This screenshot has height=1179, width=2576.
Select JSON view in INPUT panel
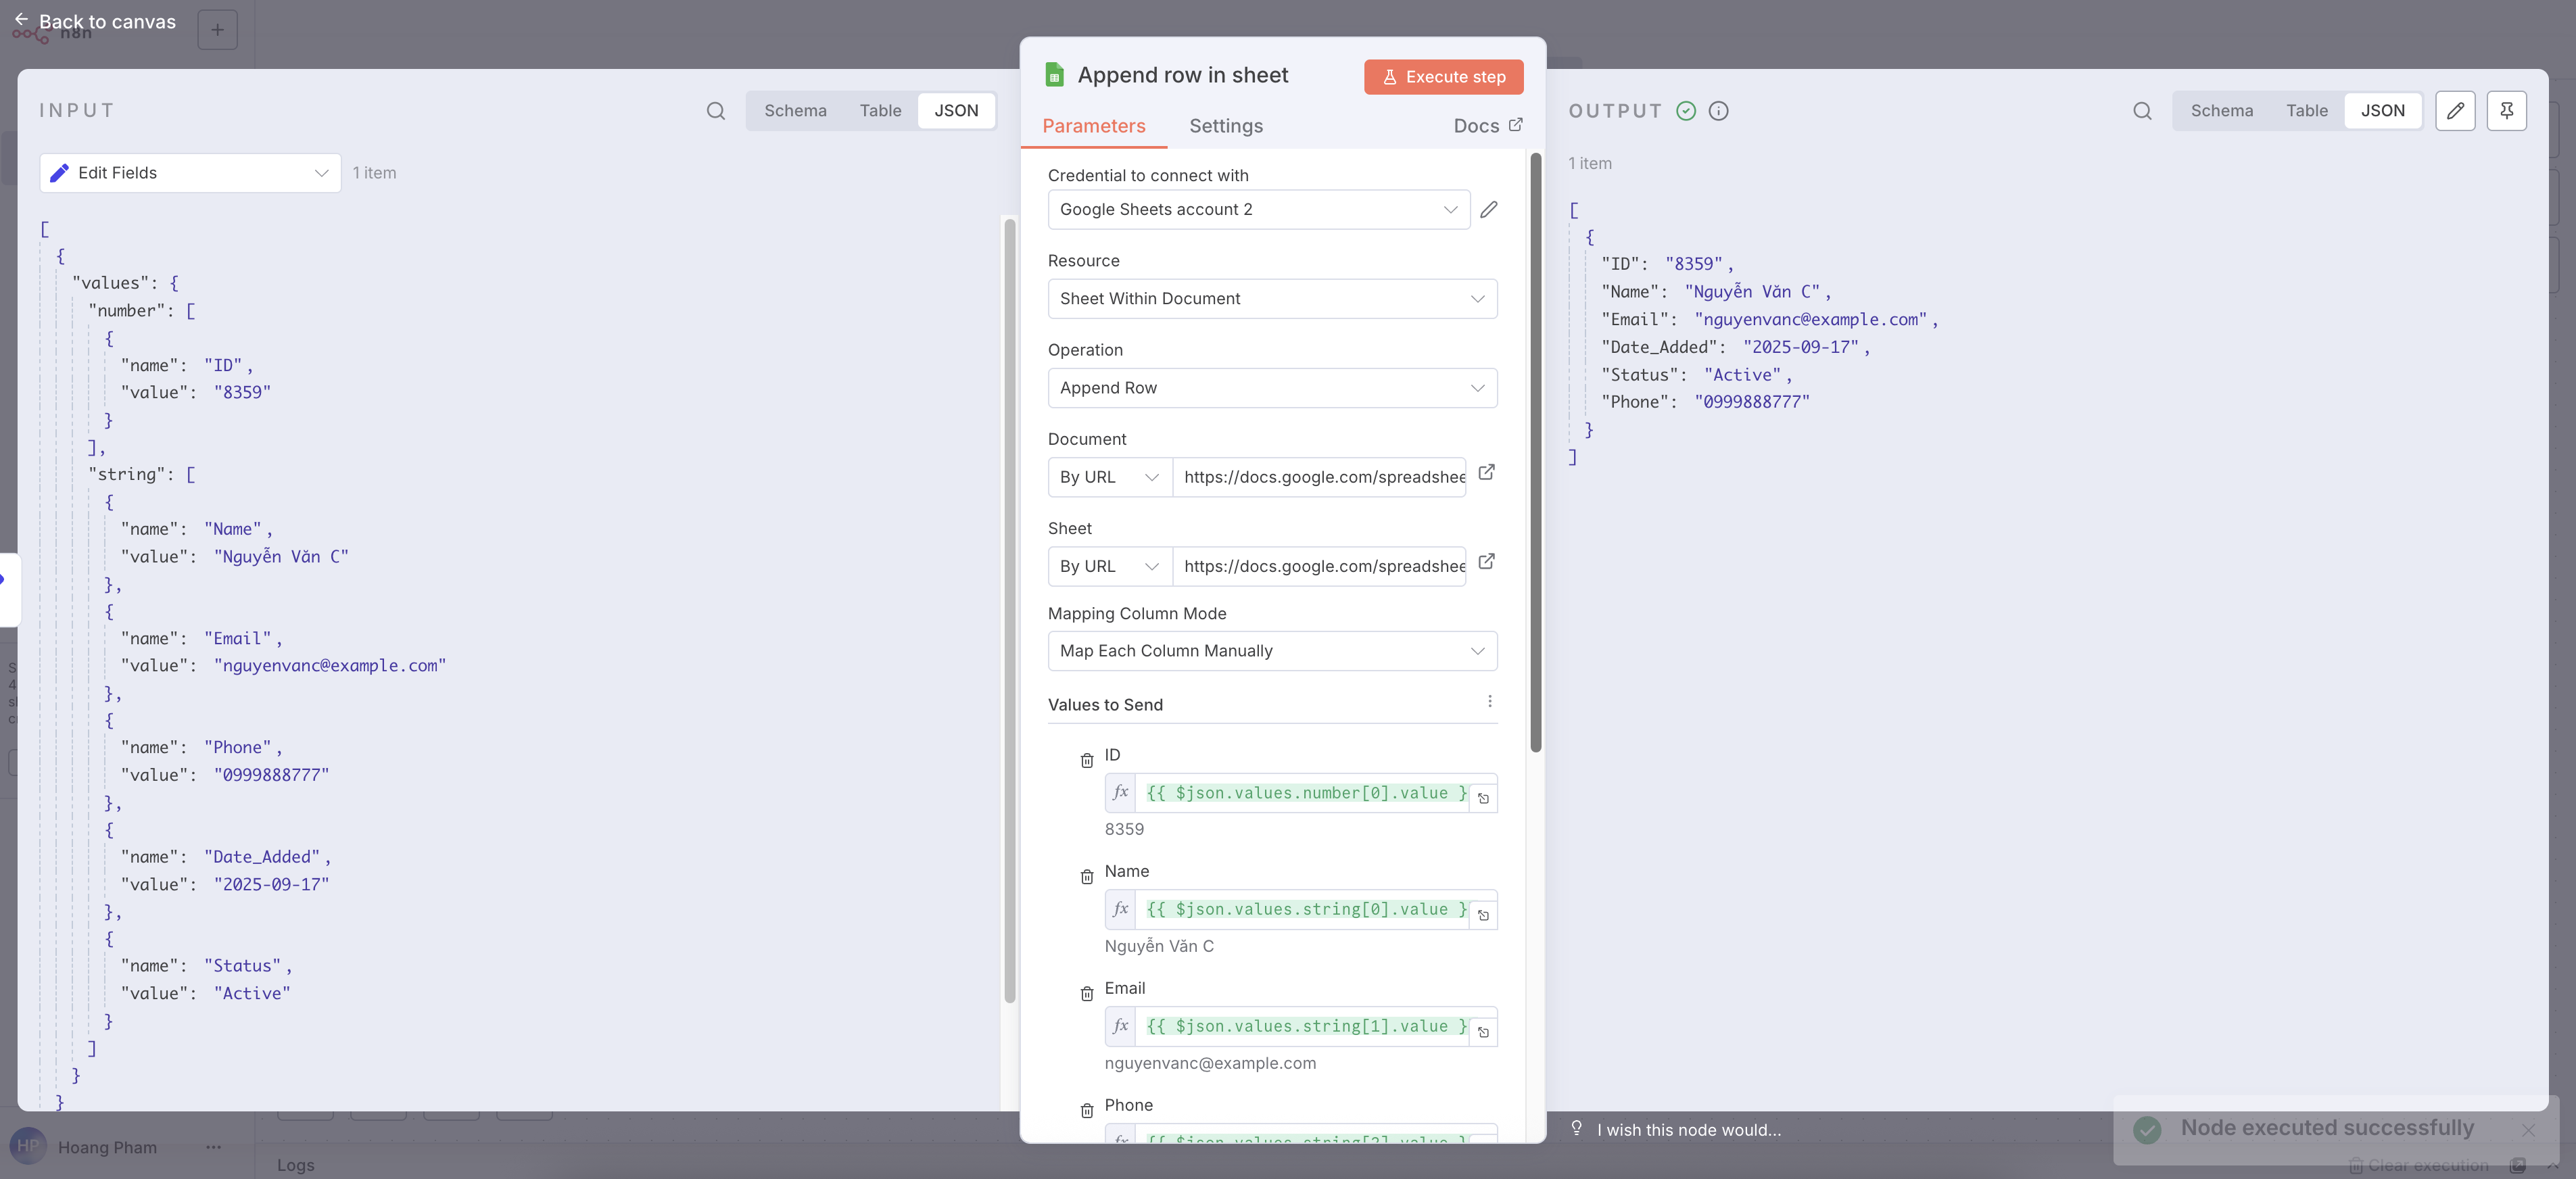pos(956,111)
